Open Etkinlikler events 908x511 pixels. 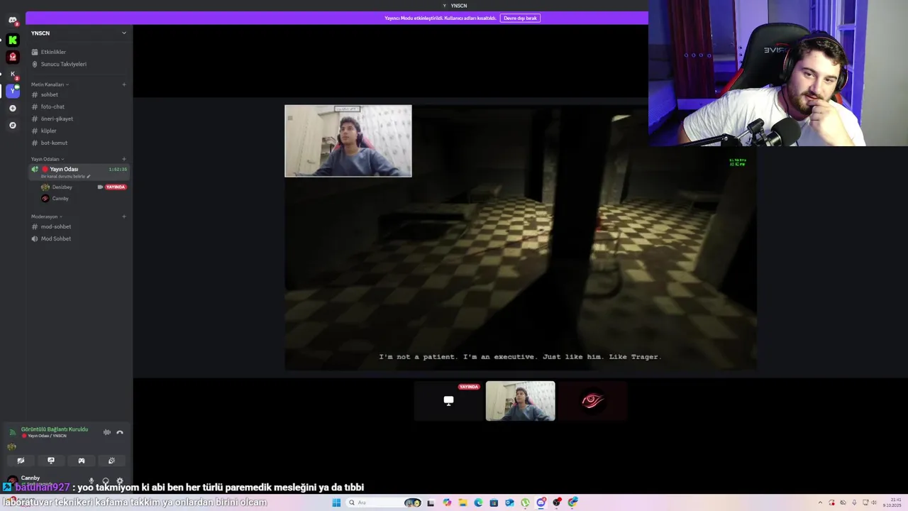pyautogui.click(x=53, y=52)
